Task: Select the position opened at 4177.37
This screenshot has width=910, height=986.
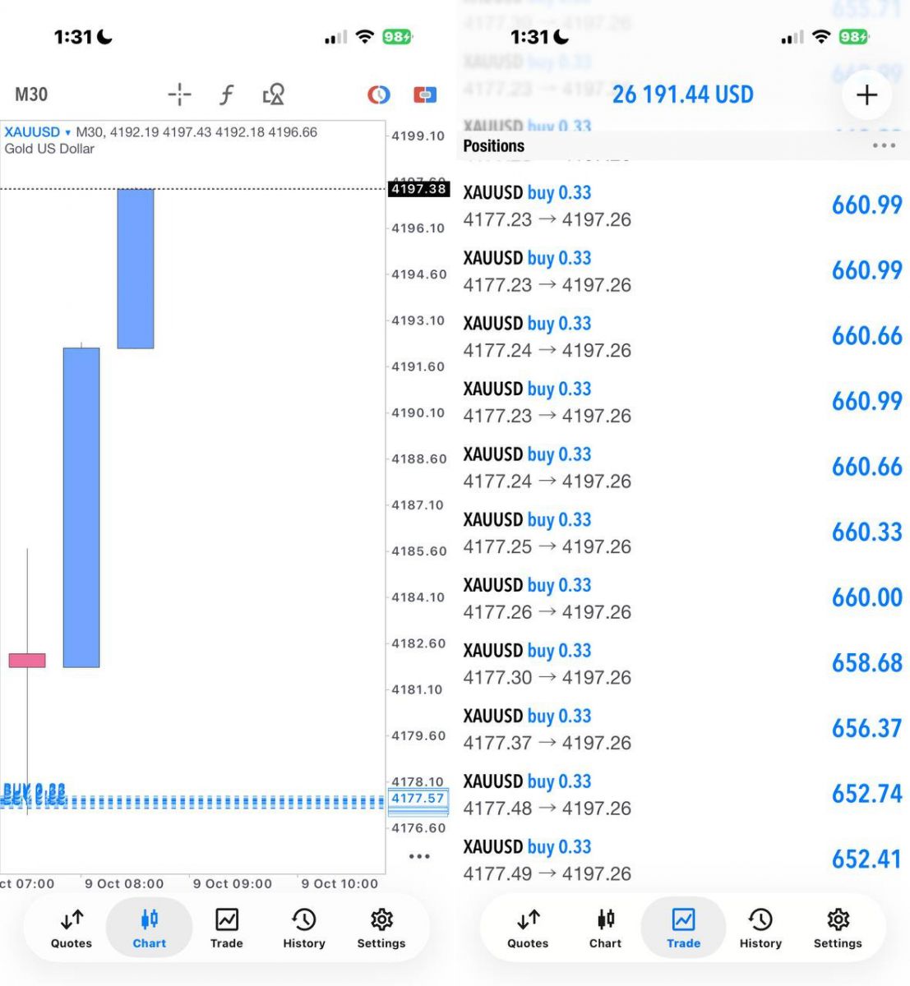Action: tap(682, 729)
